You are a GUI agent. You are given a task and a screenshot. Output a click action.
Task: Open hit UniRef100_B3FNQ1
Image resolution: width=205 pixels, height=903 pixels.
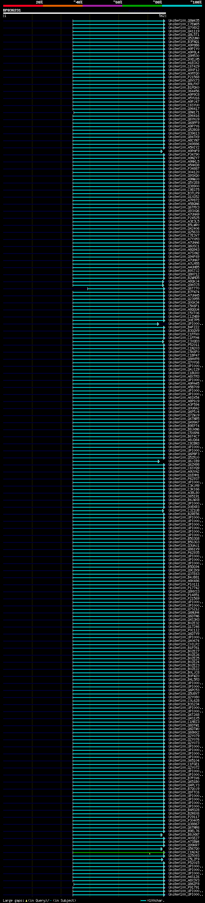click(184, 42)
